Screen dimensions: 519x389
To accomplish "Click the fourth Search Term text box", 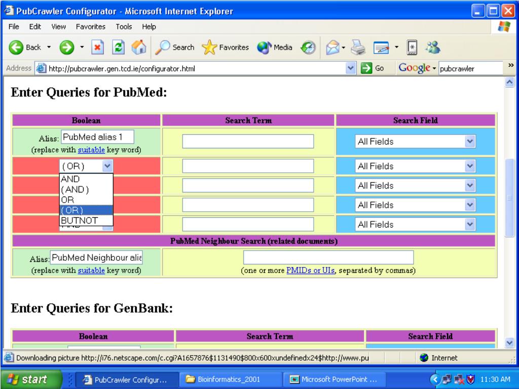I will 248,205.
